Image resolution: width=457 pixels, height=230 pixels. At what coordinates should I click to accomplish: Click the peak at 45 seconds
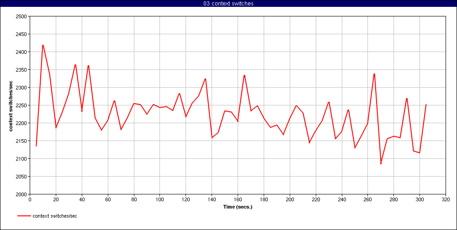(88, 66)
